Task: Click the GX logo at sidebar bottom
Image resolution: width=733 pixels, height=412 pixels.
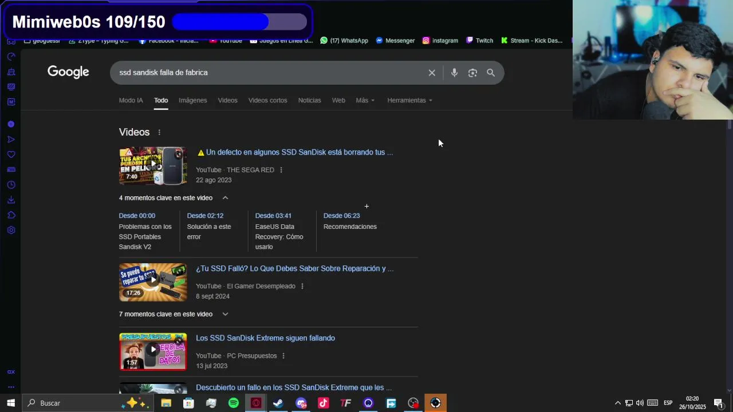Action: point(11,372)
